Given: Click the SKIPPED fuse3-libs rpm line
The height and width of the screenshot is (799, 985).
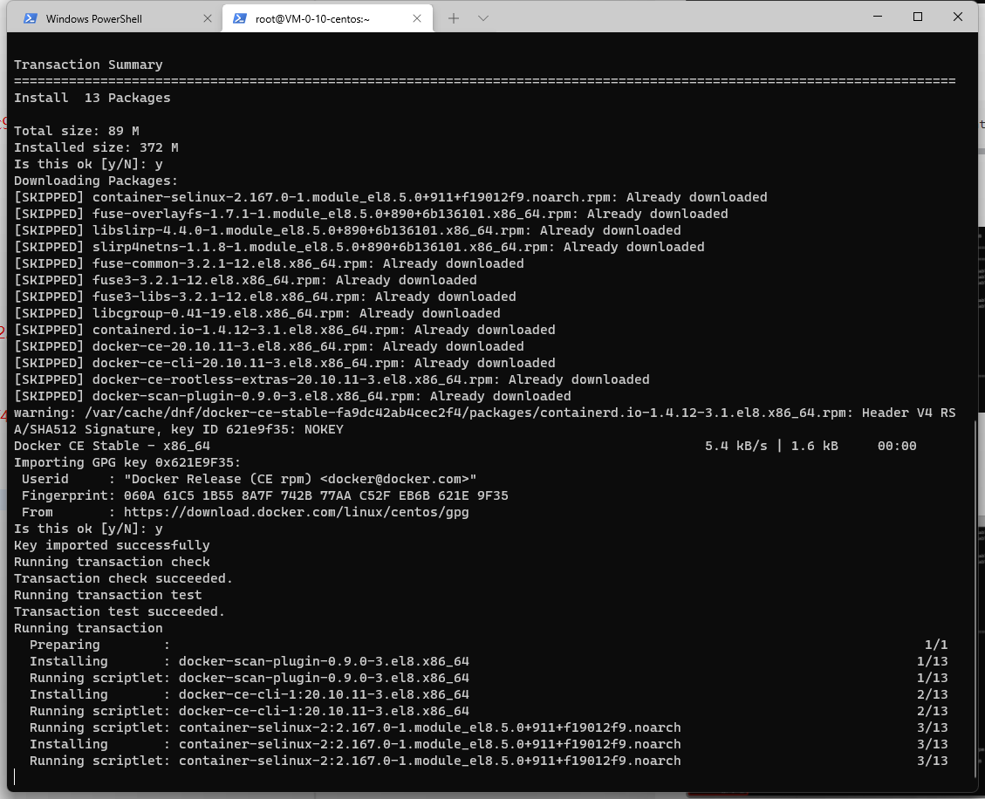Looking at the screenshot, I should pyautogui.click(x=265, y=297).
